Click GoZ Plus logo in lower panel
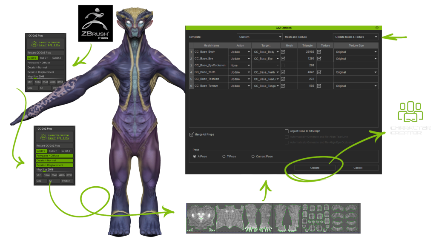The width and height of the screenshot is (436, 245). pyautogui.click(x=54, y=137)
